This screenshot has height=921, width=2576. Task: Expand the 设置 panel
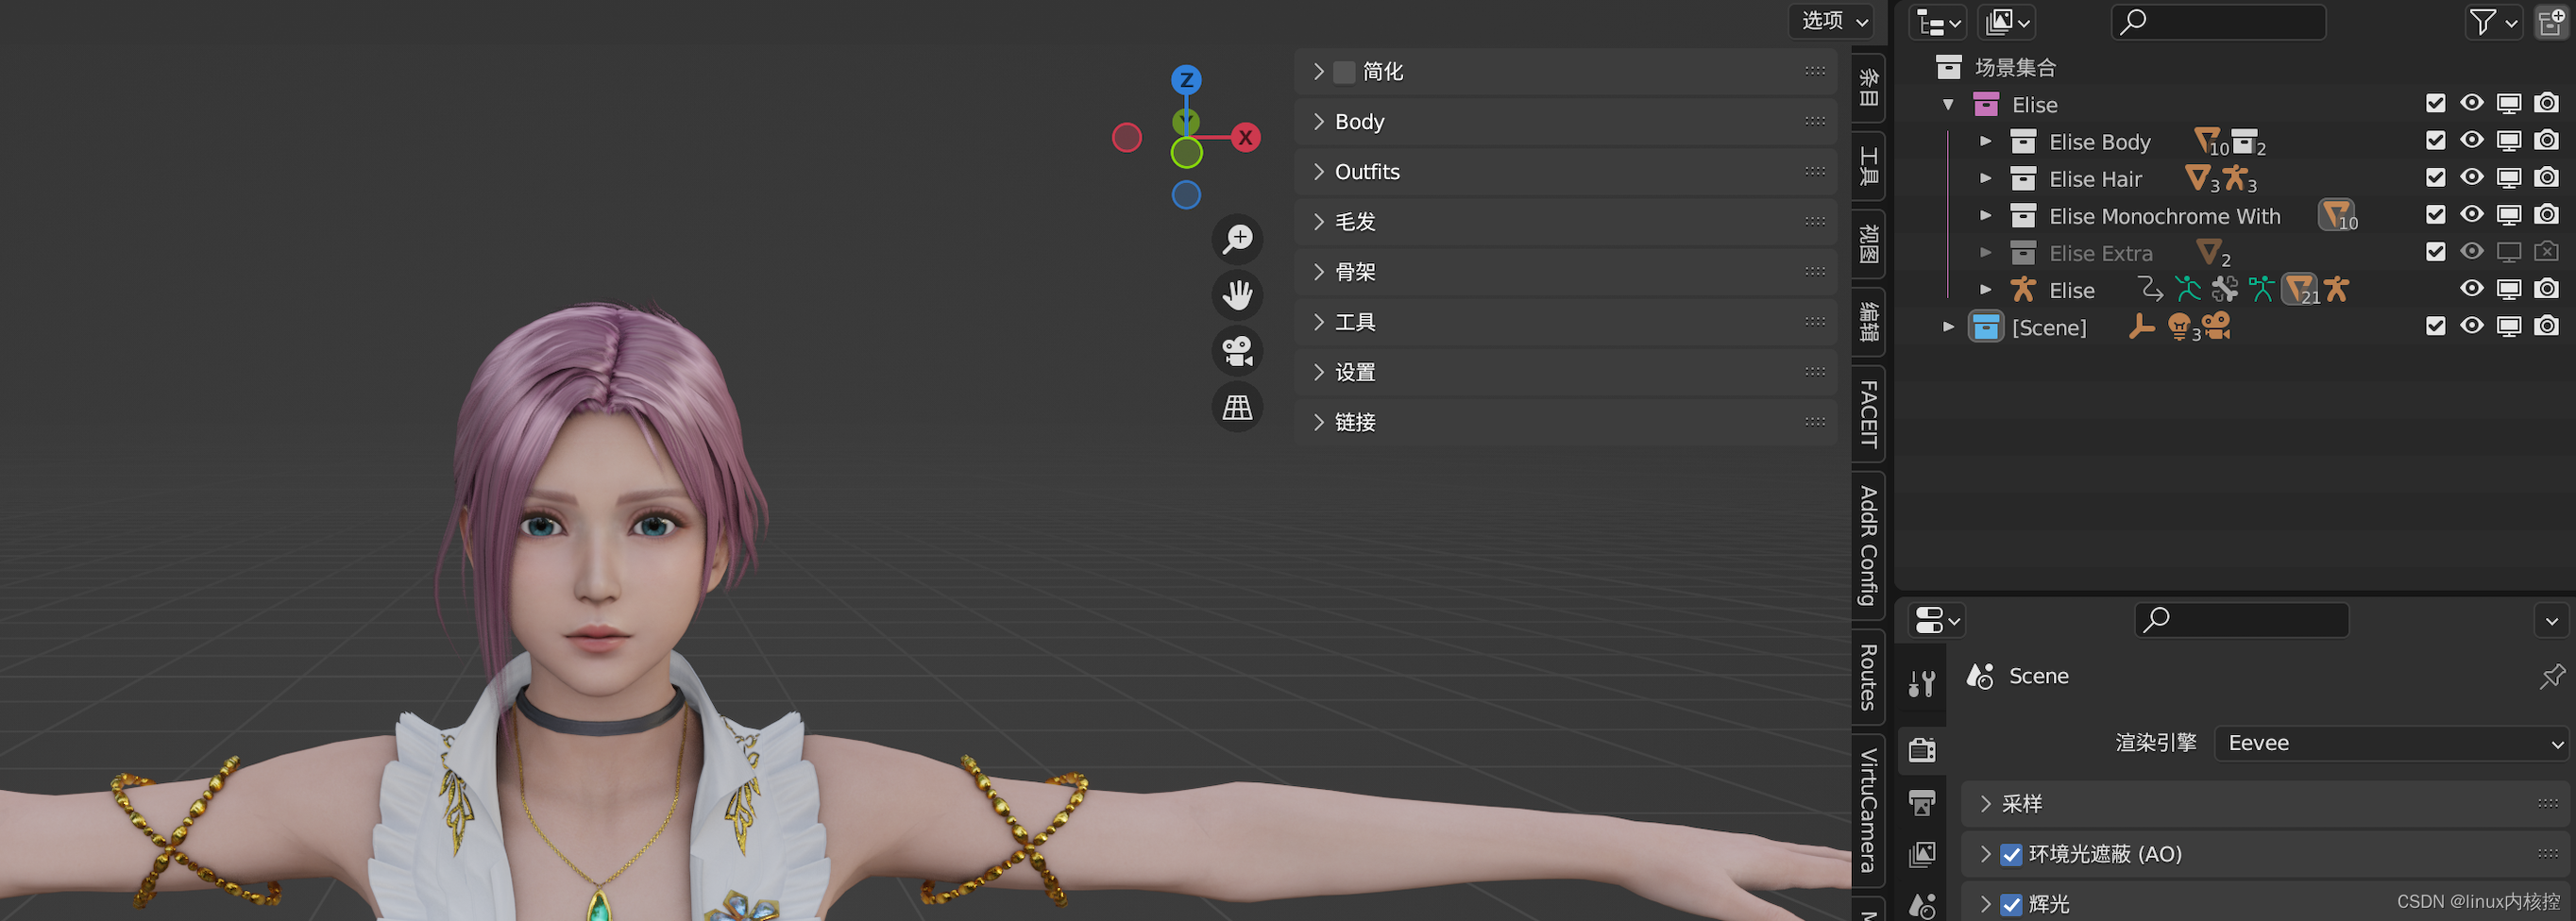pos(1565,373)
